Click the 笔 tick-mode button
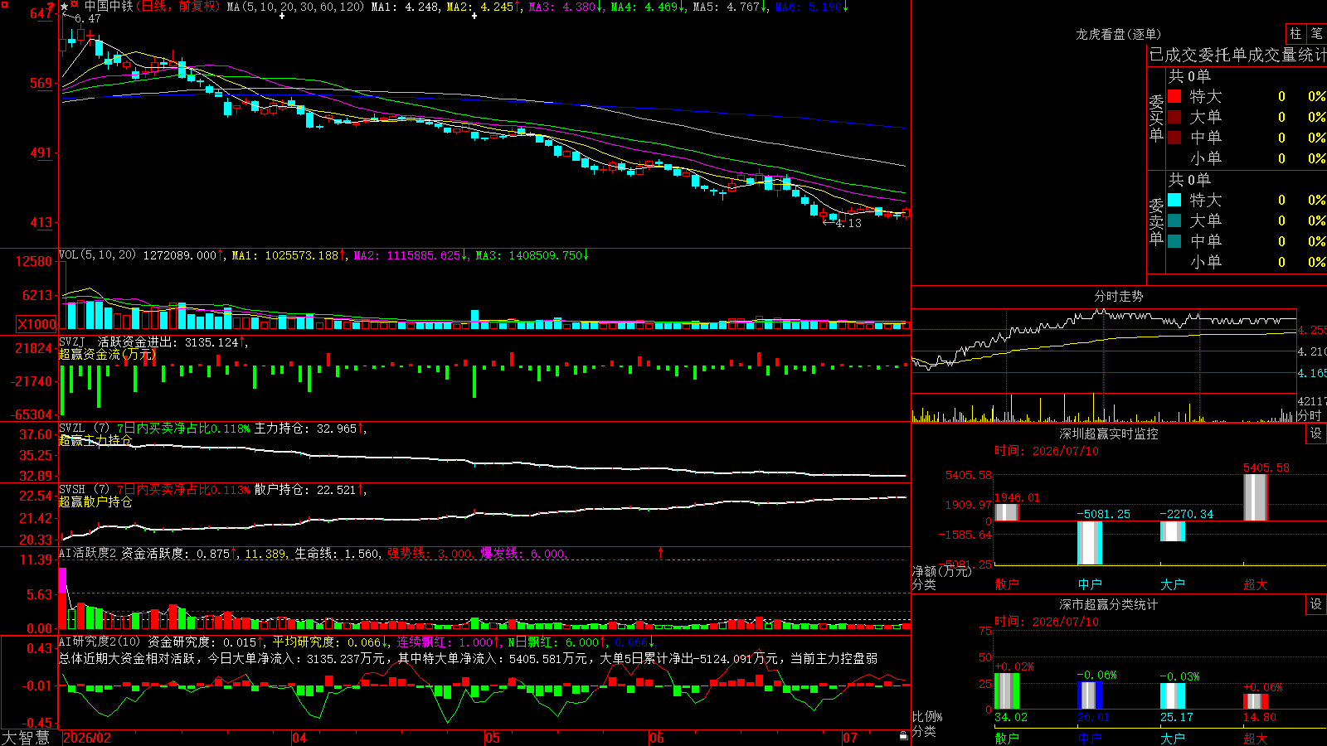1327x746 pixels. click(x=1316, y=33)
